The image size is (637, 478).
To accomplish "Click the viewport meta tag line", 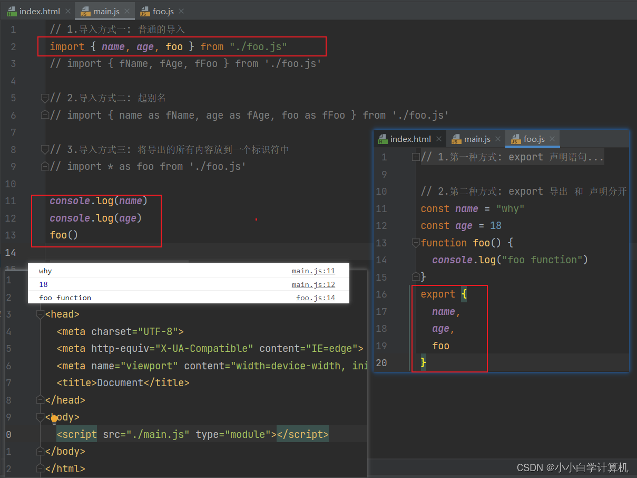I will 212,366.
